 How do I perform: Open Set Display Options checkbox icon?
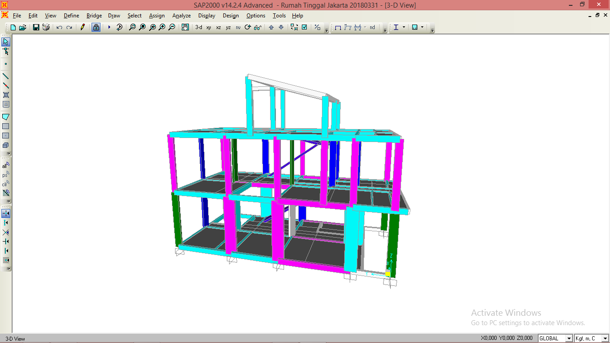click(304, 27)
